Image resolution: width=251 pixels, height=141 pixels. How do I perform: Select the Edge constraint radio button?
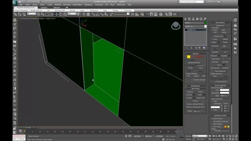[220, 30]
